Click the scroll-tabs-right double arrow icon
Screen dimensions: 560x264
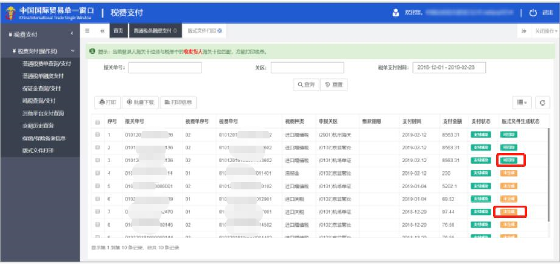pos(522,31)
